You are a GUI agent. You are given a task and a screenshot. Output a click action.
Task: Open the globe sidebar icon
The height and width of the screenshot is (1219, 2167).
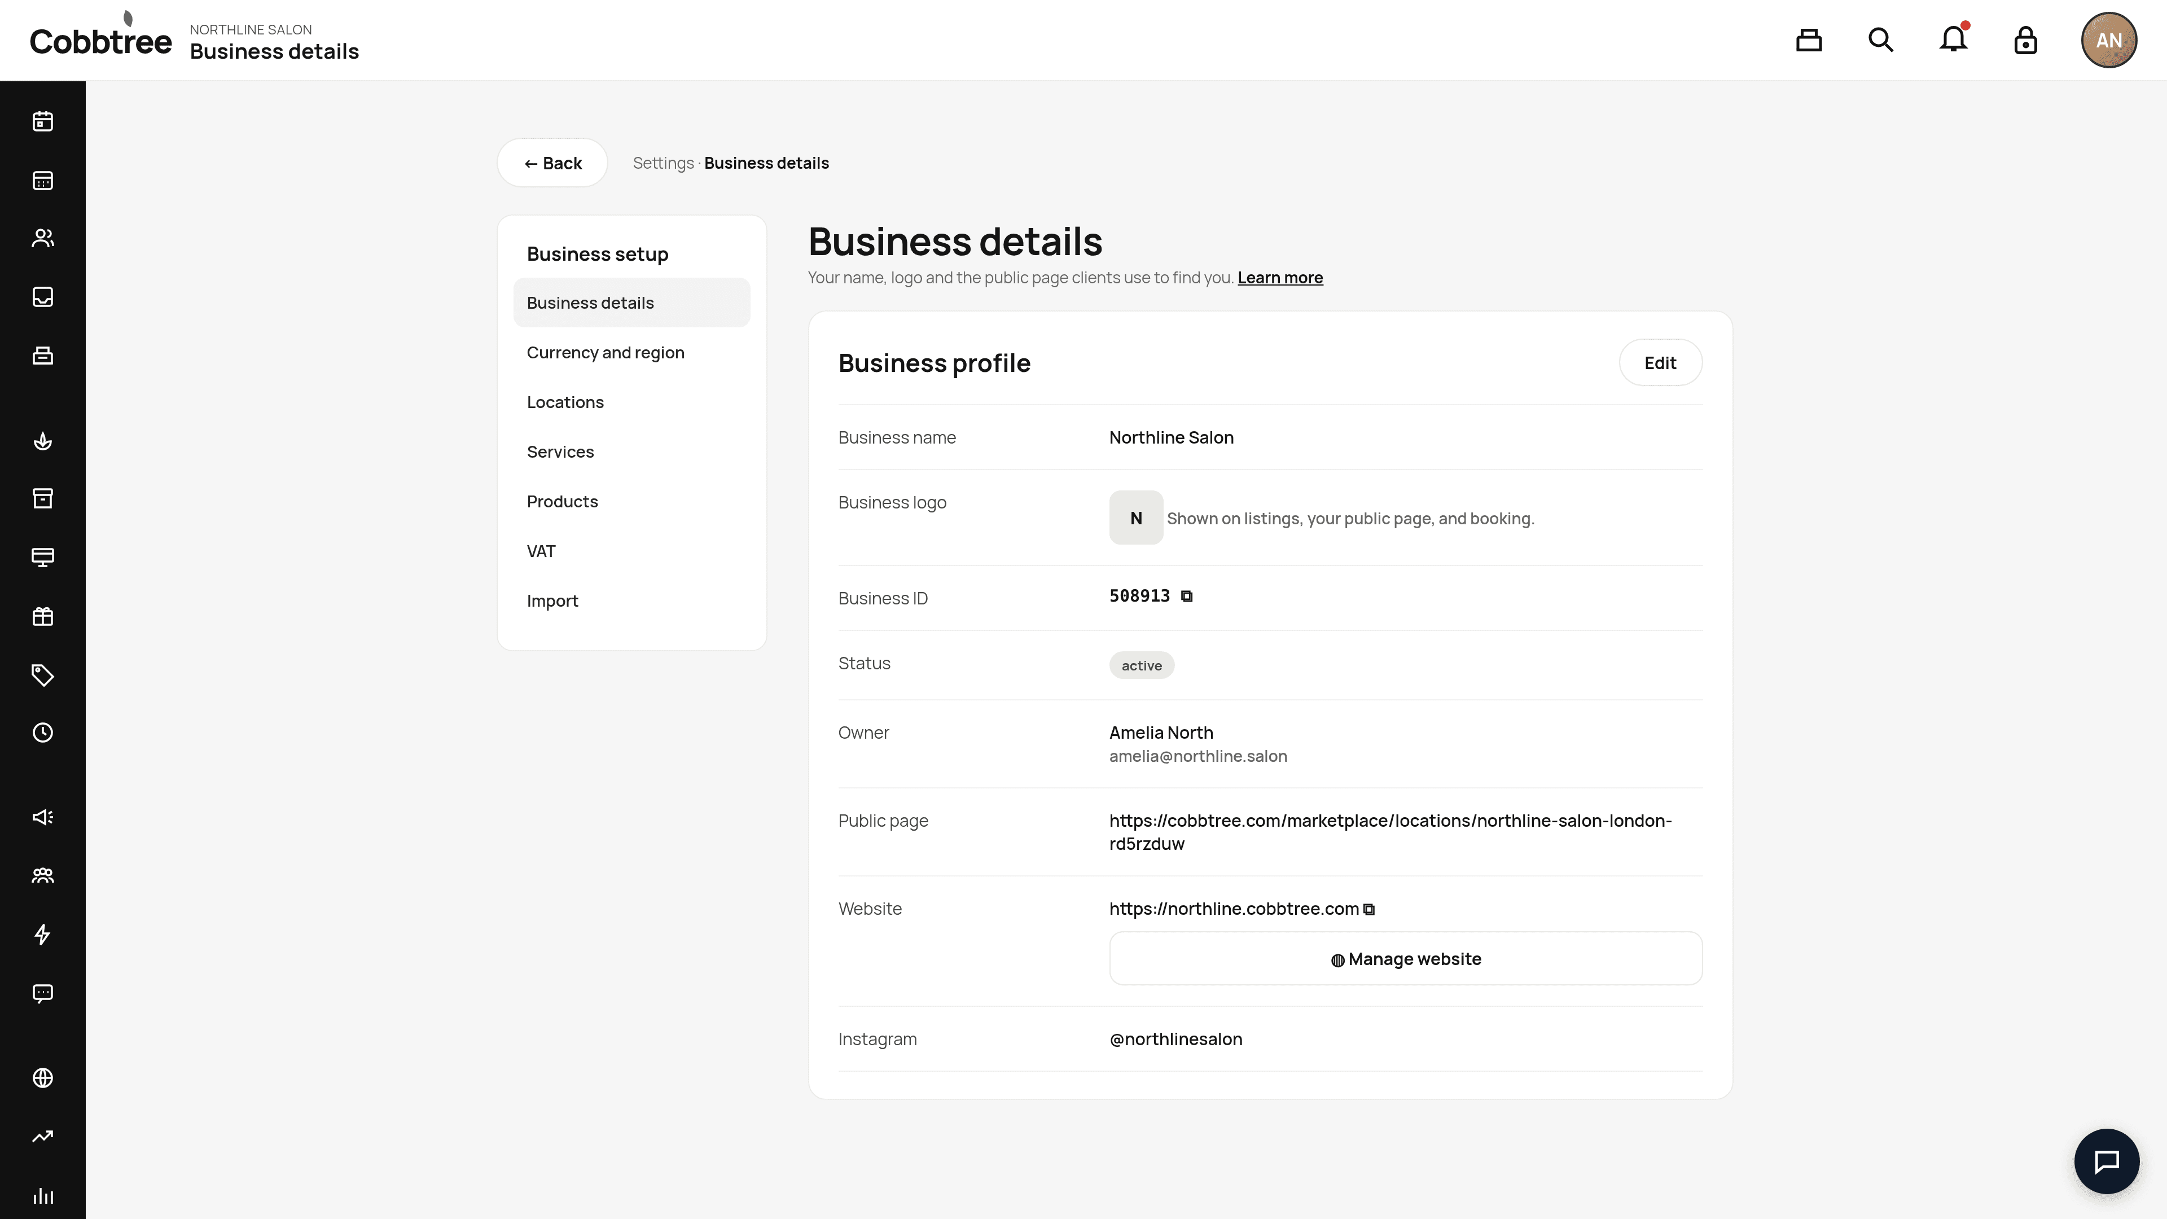point(43,1078)
